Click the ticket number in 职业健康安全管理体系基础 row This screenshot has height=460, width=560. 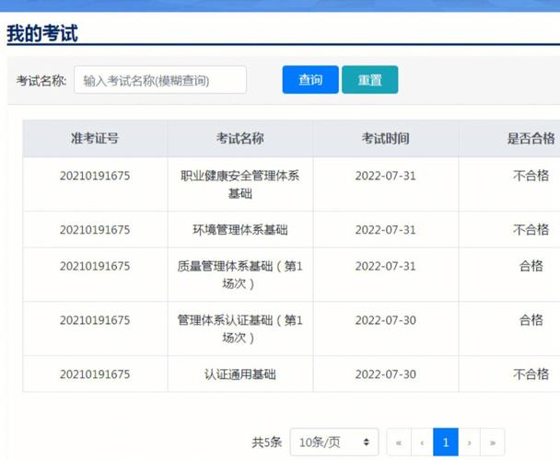coord(95,176)
